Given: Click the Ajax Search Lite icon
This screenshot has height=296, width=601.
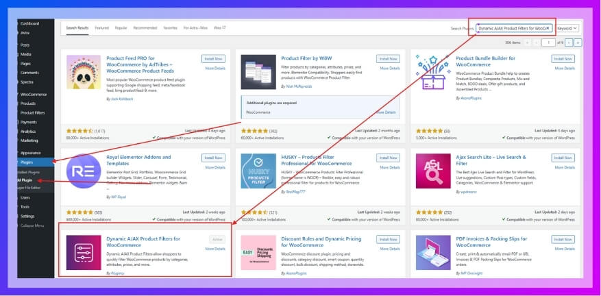Looking at the screenshot, I should 433,171.
